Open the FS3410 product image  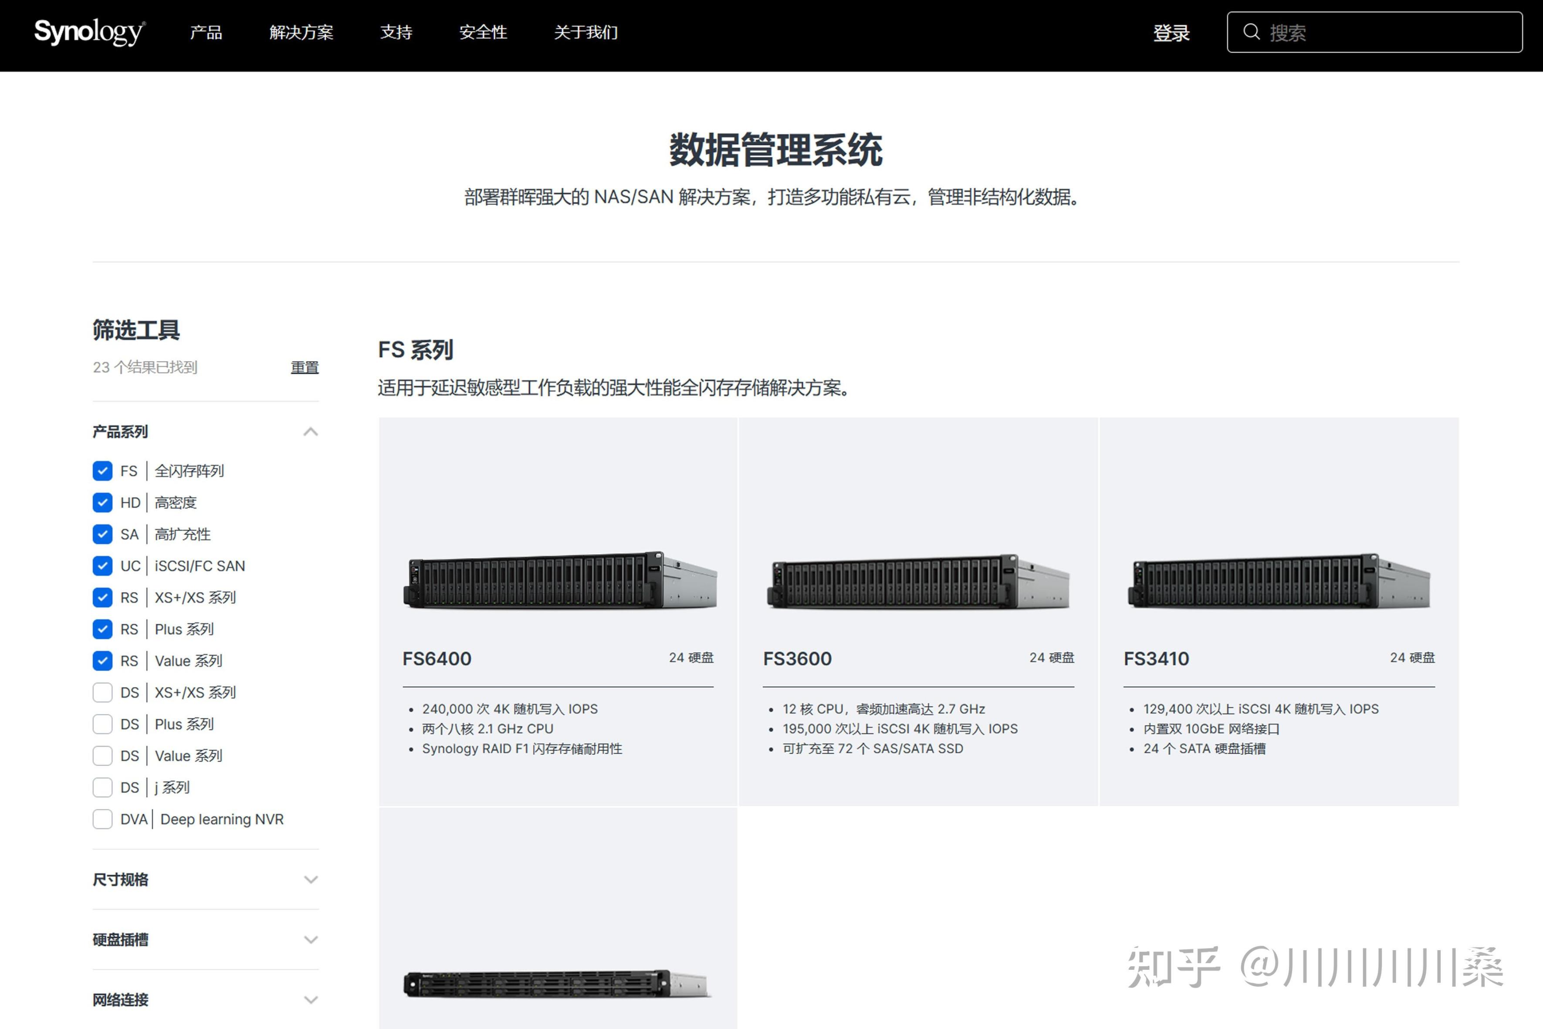[1279, 582]
